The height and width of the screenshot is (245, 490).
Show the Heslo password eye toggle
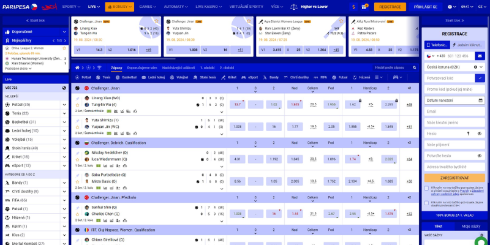pos(480,134)
